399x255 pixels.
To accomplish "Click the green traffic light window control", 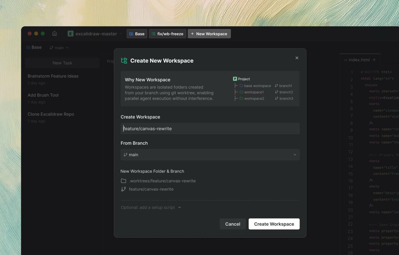I will (x=43, y=33).
